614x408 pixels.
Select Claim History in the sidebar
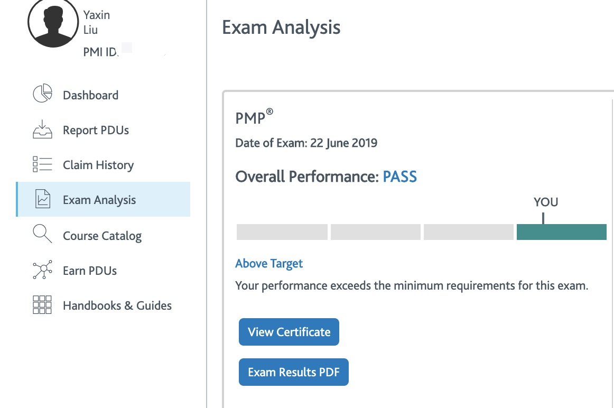[98, 165]
